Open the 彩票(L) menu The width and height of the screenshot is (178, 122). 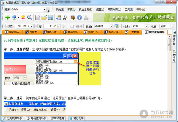pyautogui.click(x=71, y=9)
